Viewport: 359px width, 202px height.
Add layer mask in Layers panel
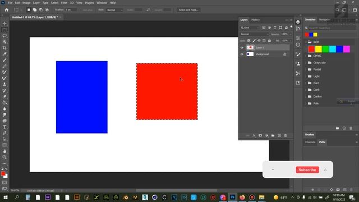tap(260, 136)
